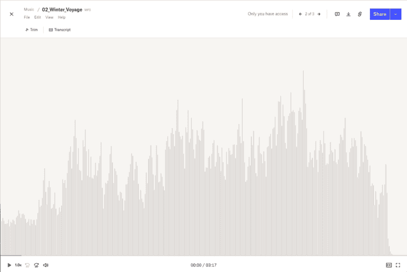This screenshot has width=407, height=272.
Task: Rewind 10 seconds in the audio
Action: coord(27,265)
